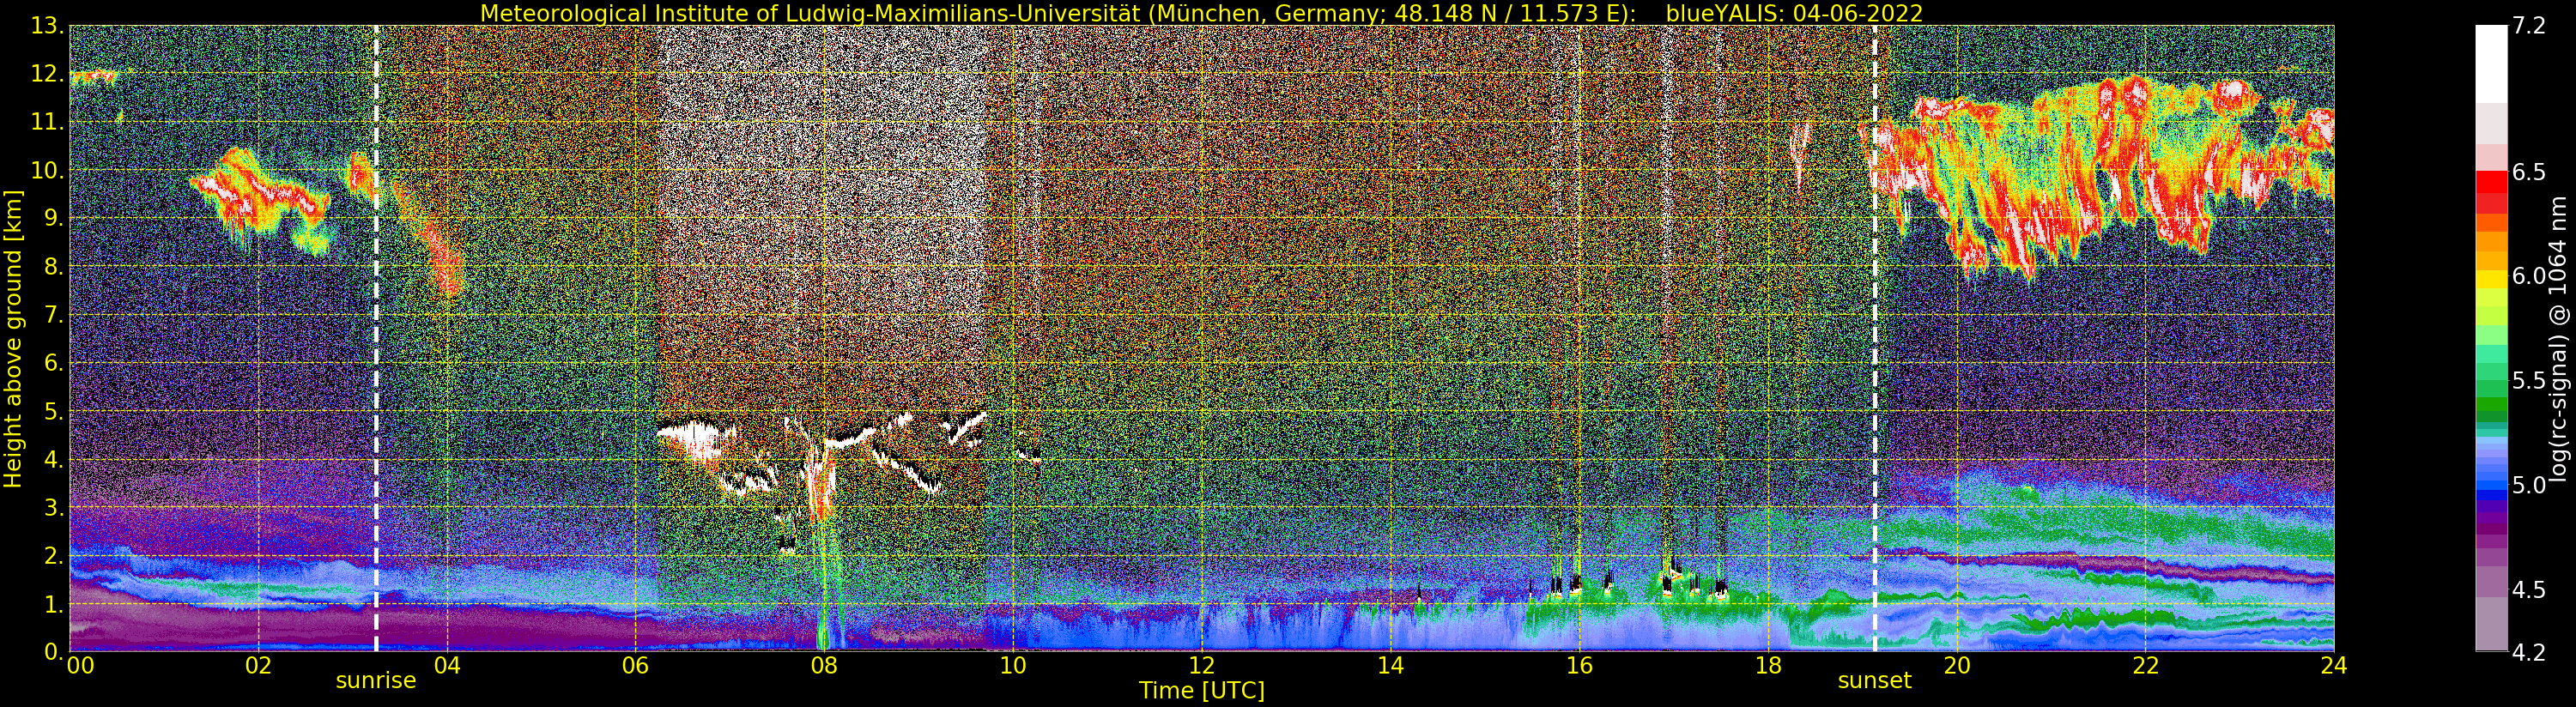Click the time axis tick label 24
The image size is (2576, 707).
2334,666
